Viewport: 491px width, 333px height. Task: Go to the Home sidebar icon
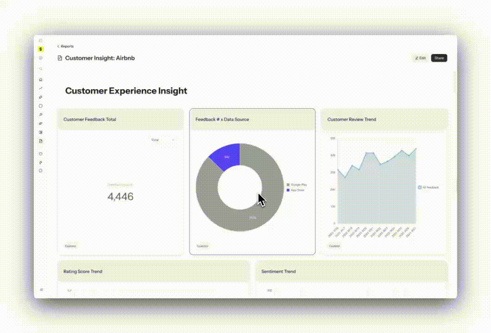(41, 80)
